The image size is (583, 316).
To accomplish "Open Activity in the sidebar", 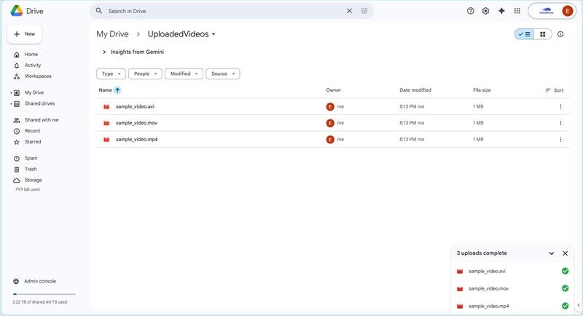I will point(33,65).
